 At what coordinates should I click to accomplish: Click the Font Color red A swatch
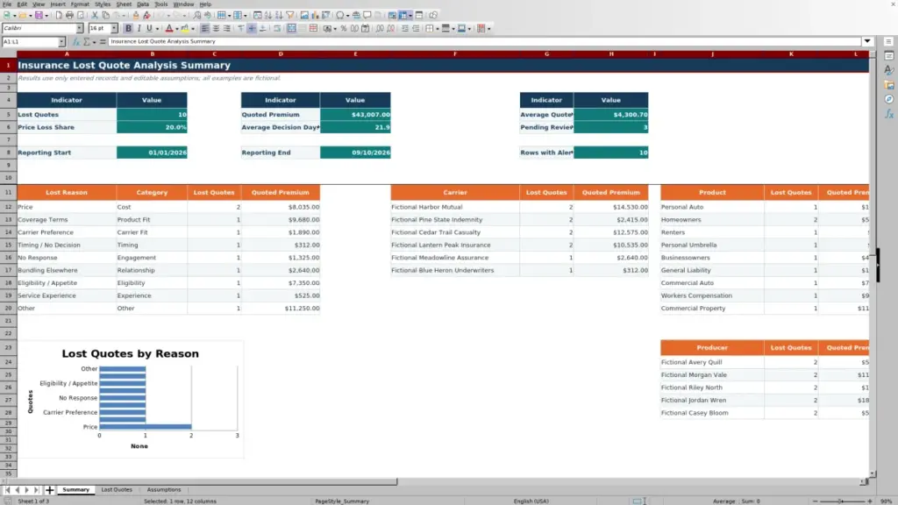(x=169, y=29)
